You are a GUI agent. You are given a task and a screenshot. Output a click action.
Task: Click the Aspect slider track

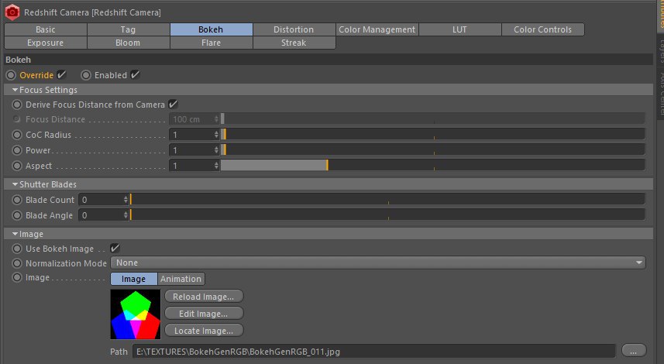click(433, 166)
